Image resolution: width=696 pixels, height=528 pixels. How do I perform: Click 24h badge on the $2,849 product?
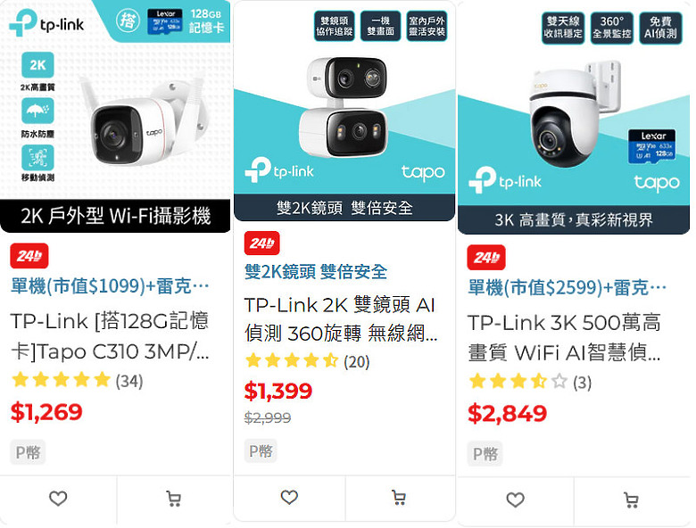click(x=486, y=258)
